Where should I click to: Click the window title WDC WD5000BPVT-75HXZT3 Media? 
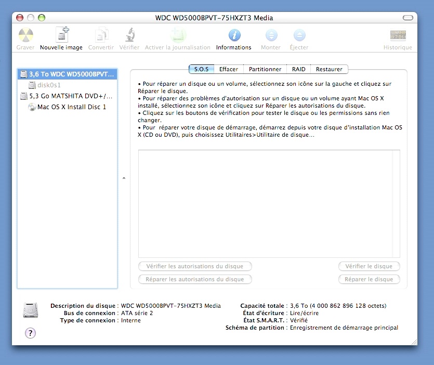coord(214,18)
